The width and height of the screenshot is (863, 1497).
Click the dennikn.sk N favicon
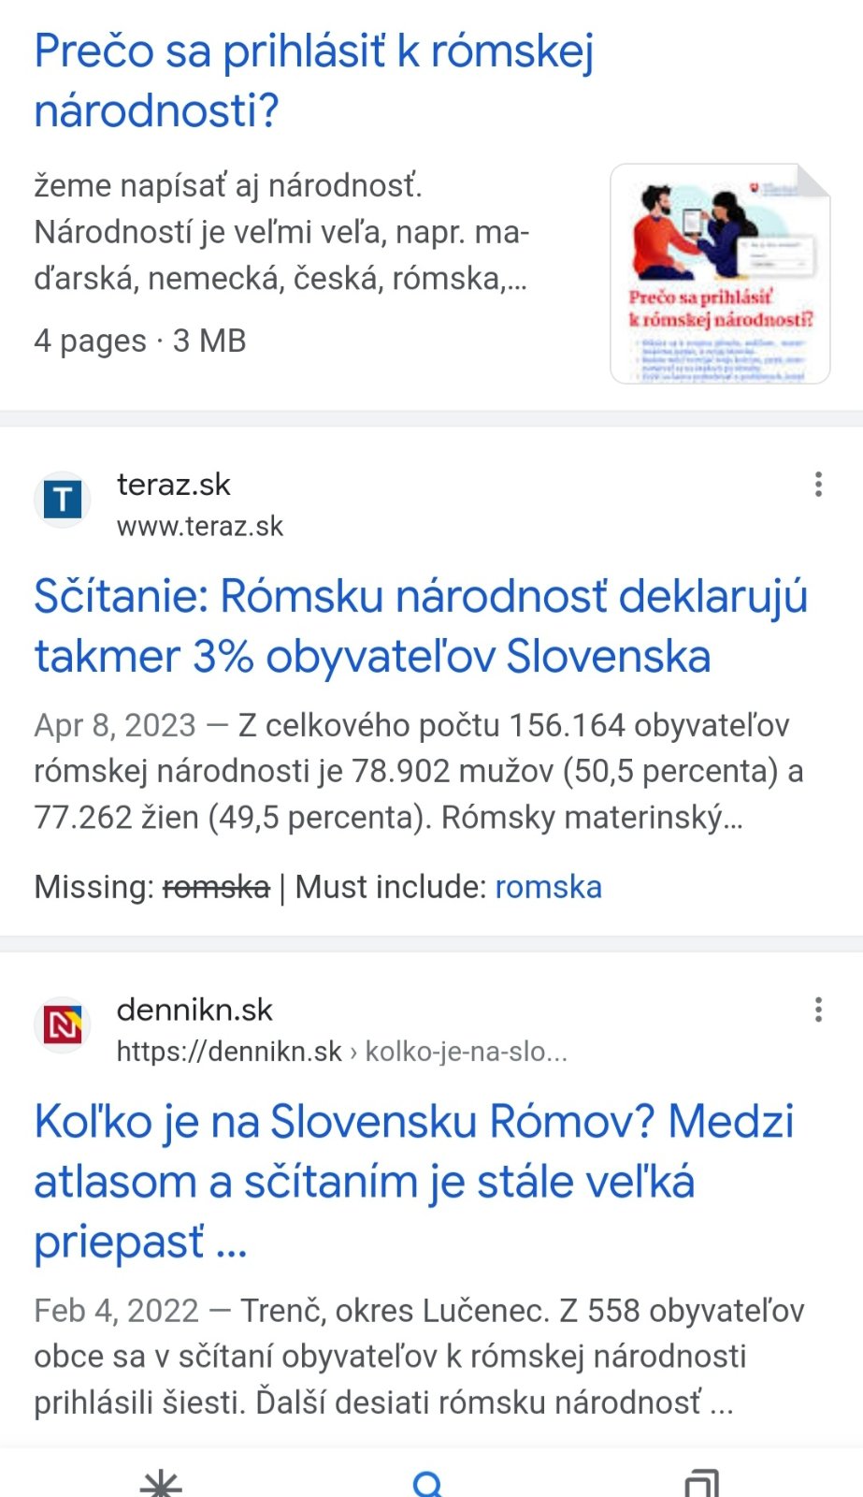(x=63, y=1025)
